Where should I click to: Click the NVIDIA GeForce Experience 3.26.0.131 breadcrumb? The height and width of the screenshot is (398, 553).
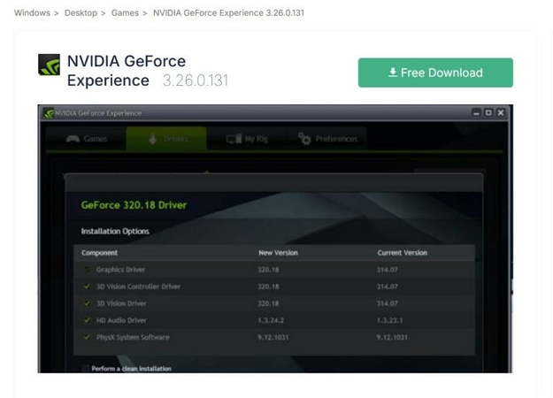tap(228, 13)
